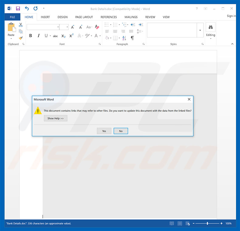Viewport: 240px width, 231px height.
Task: Center align text
Action: (x=115, y=31)
